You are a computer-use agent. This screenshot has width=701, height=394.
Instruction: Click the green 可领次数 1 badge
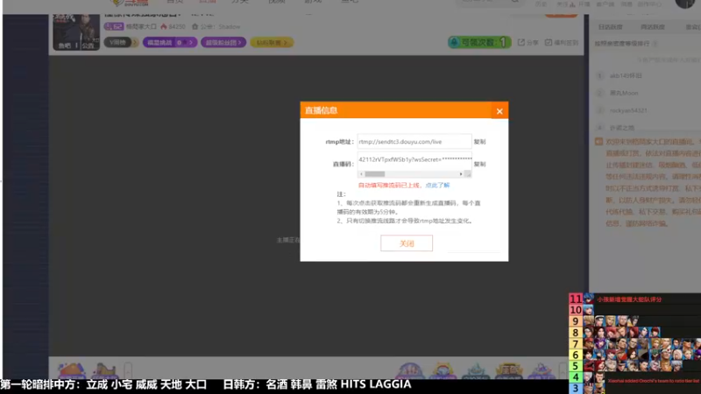point(479,42)
